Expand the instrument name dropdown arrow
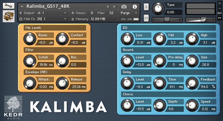 (22, 7)
